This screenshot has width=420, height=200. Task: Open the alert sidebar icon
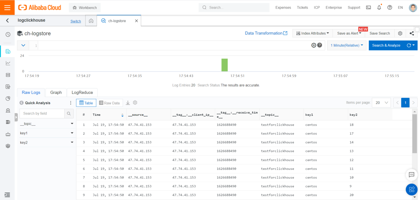tap(8, 110)
